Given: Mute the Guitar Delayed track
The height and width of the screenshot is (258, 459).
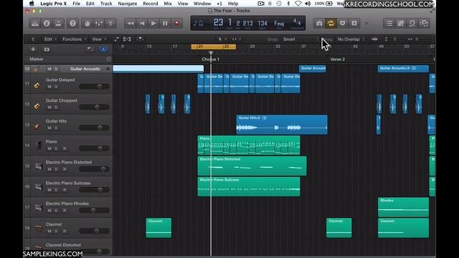Looking at the screenshot, I should click(x=49, y=87).
